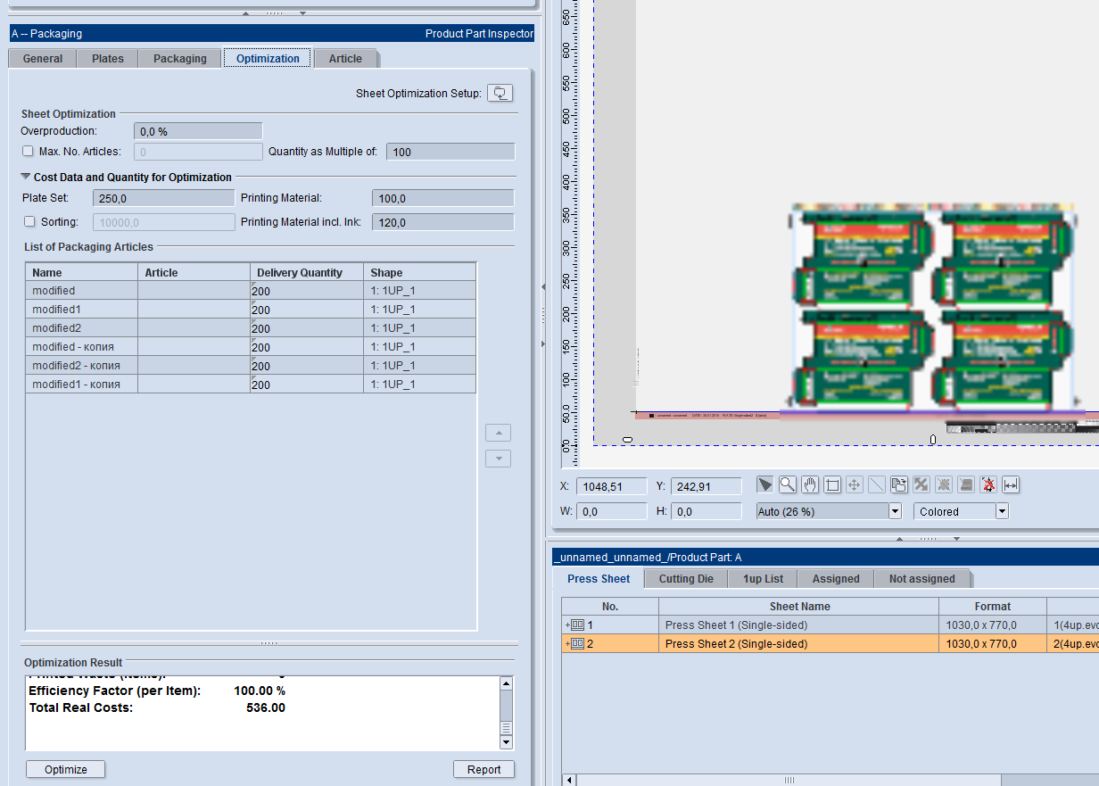
Task: Collapse Cost Data and Quantity section
Action: click(x=26, y=177)
